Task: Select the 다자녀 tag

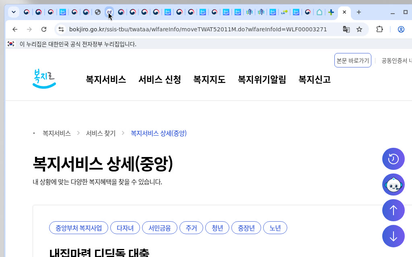Action: pos(125,228)
